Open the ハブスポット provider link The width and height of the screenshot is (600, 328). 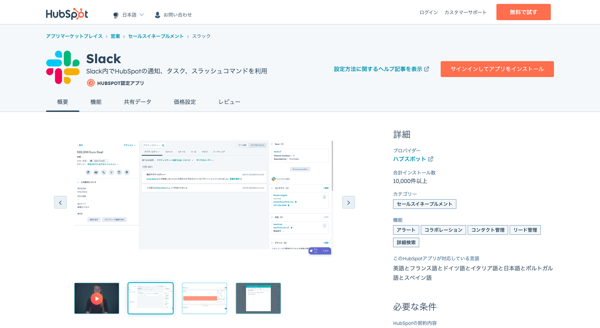(409, 159)
